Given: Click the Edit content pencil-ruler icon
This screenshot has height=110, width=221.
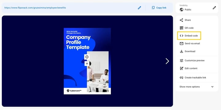Looking at the screenshot, I should tap(181, 68).
